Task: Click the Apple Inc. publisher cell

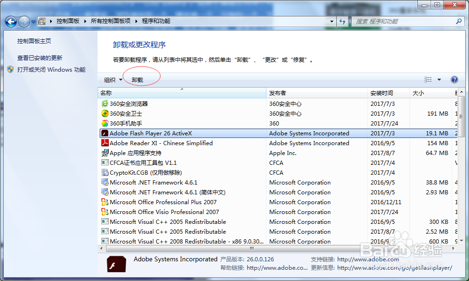Action: 283,153
